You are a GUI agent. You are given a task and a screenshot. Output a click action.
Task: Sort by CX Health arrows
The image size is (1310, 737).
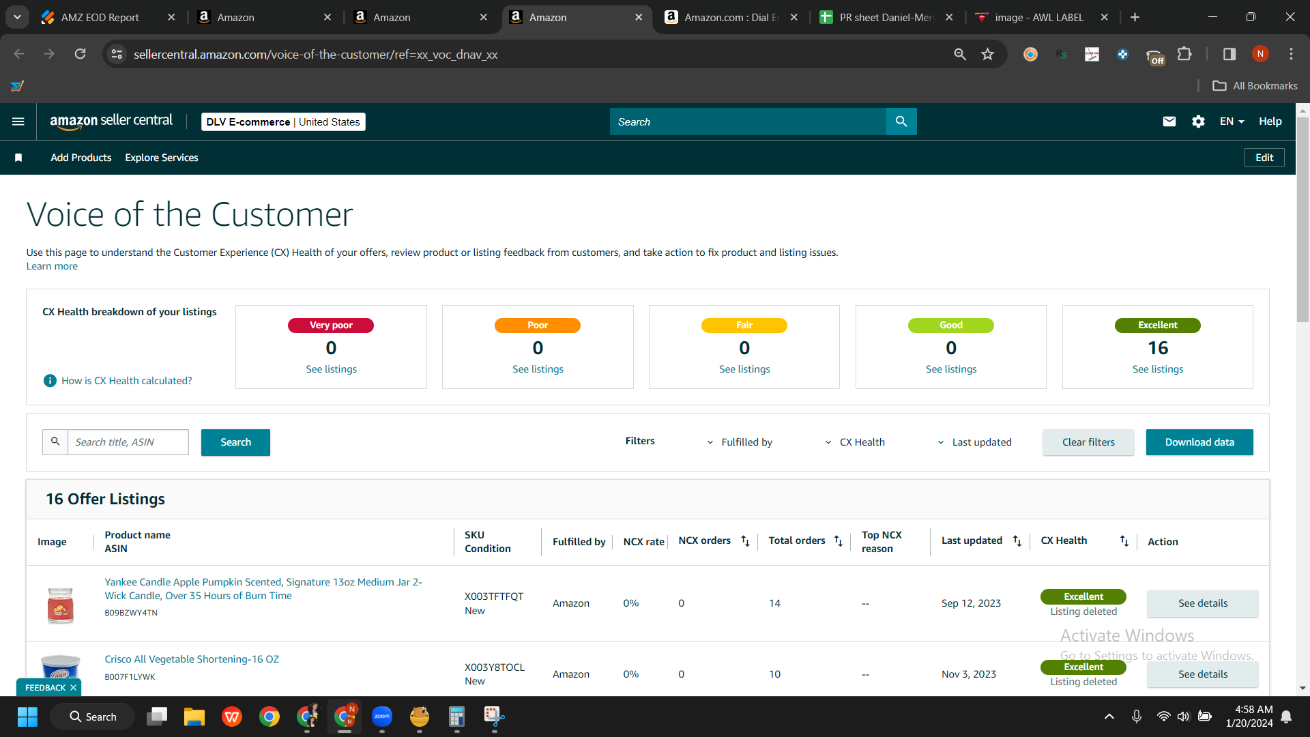pyautogui.click(x=1124, y=541)
